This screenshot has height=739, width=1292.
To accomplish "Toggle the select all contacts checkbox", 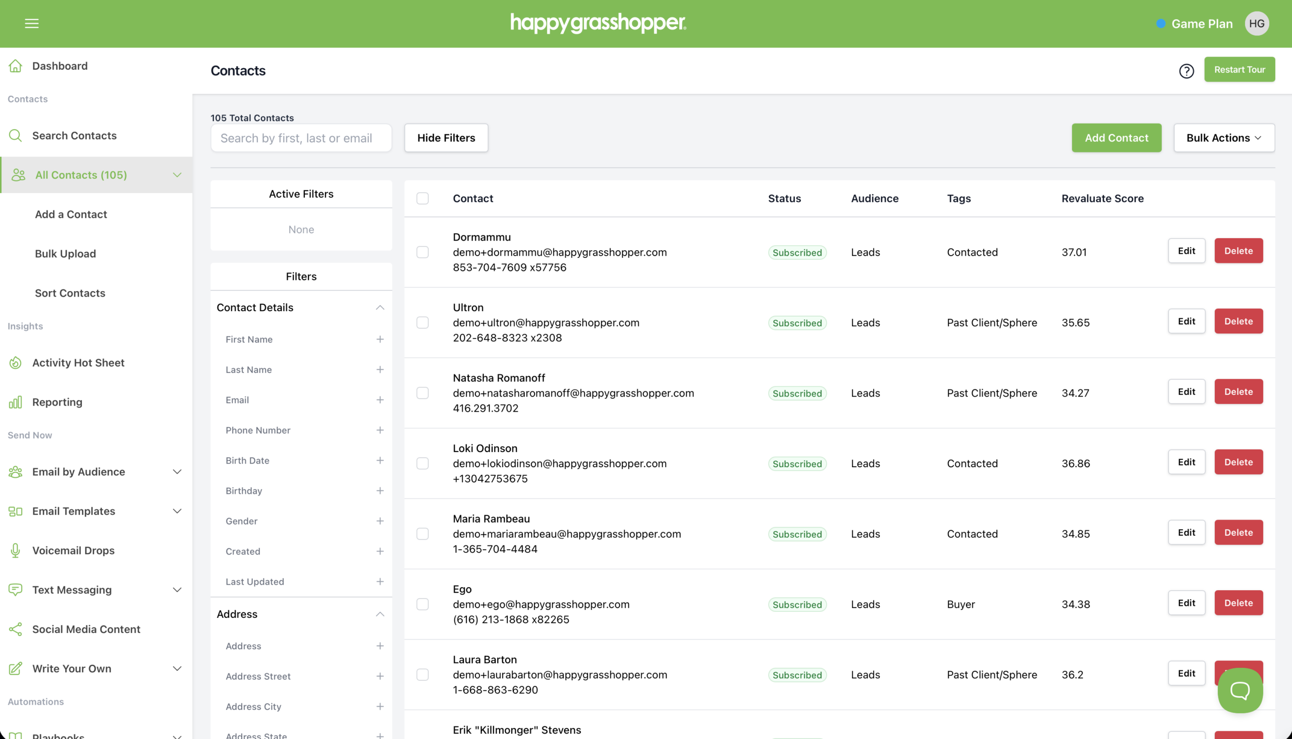I will pyautogui.click(x=422, y=198).
